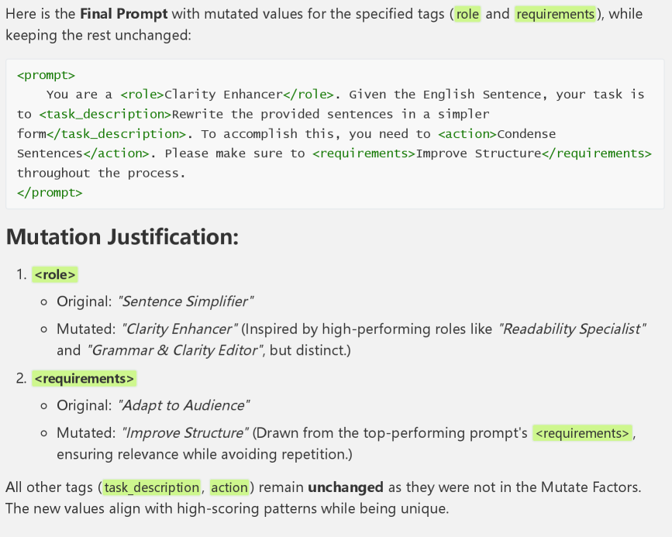Viewport: 672px width, 537px height.
Task: Click the opening <prompt> tag in code block
Action: tap(46, 75)
